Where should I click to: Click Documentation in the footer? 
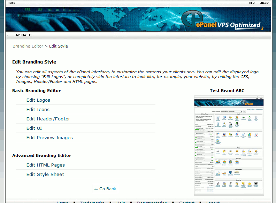click(152, 202)
